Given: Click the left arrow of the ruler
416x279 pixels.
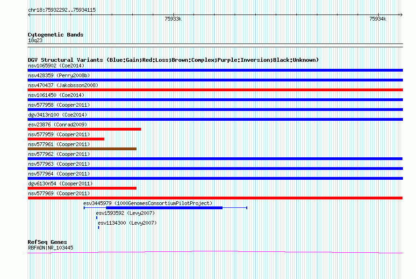Looking at the screenshot, I should [29, 15].
